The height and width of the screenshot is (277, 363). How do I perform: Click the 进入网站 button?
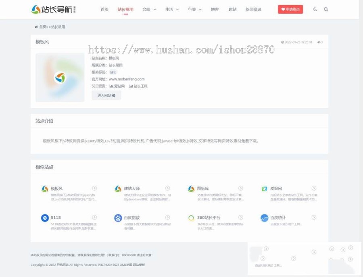(x=106, y=95)
